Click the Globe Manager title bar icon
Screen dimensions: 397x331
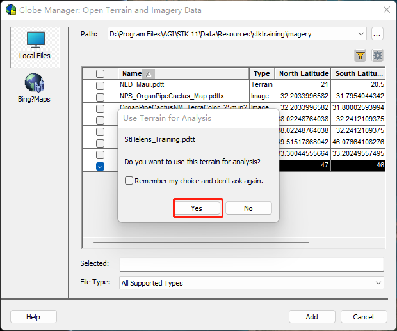click(11, 10)
